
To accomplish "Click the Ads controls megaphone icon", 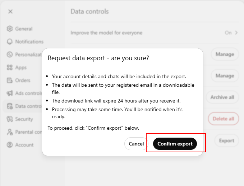I will pos(10,93).
